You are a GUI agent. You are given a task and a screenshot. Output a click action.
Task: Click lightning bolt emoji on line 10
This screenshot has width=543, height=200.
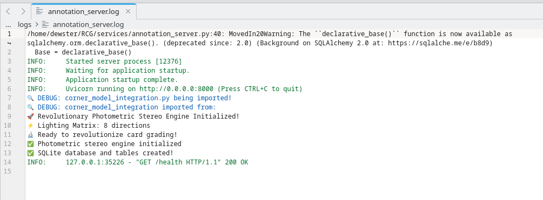(x=30, y=126)
